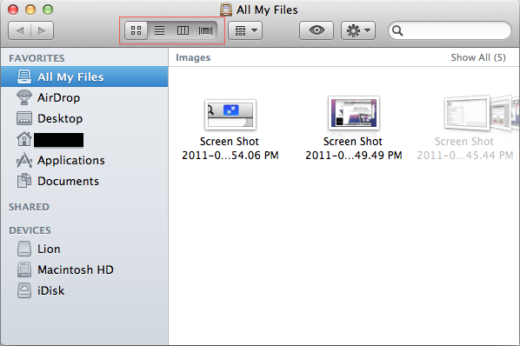Click the All My Files title icon
This screenshot has width=520, height=346.
[x=226, y=10]
